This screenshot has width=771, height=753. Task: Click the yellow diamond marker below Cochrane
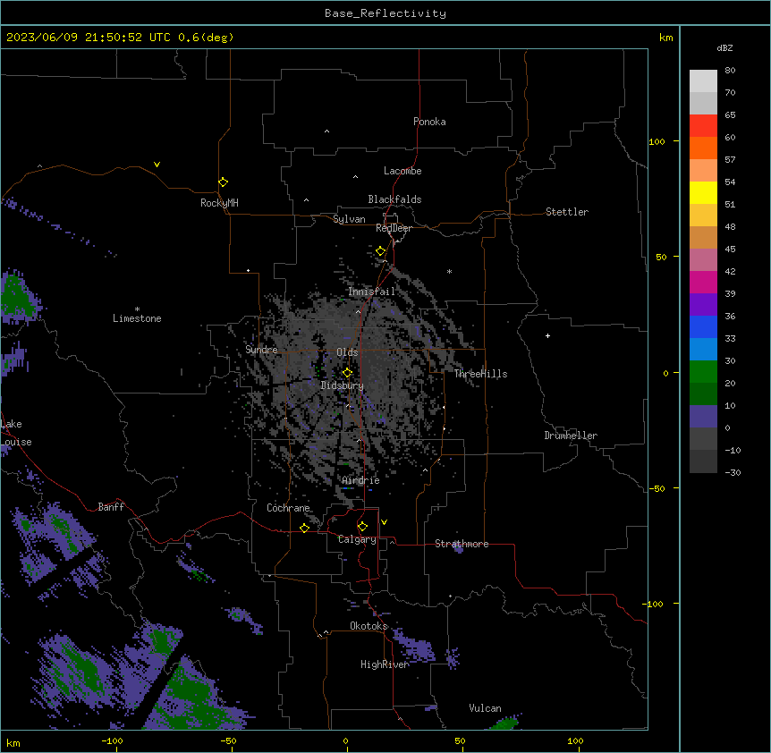304,528
